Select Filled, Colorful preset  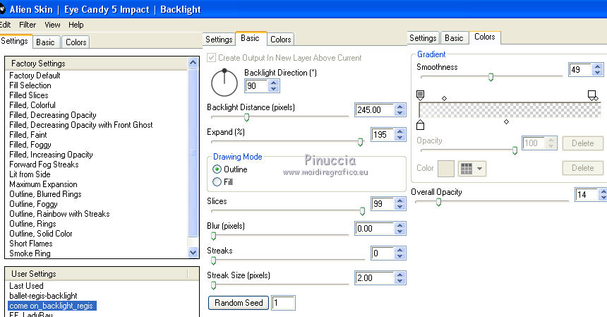click(32, 105)
